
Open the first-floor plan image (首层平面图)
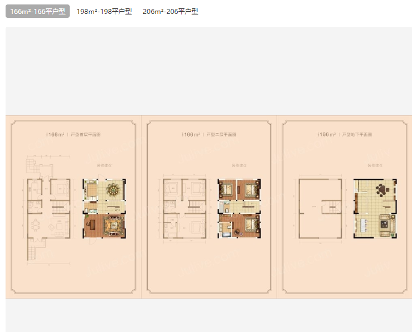(x=73, y=207)
